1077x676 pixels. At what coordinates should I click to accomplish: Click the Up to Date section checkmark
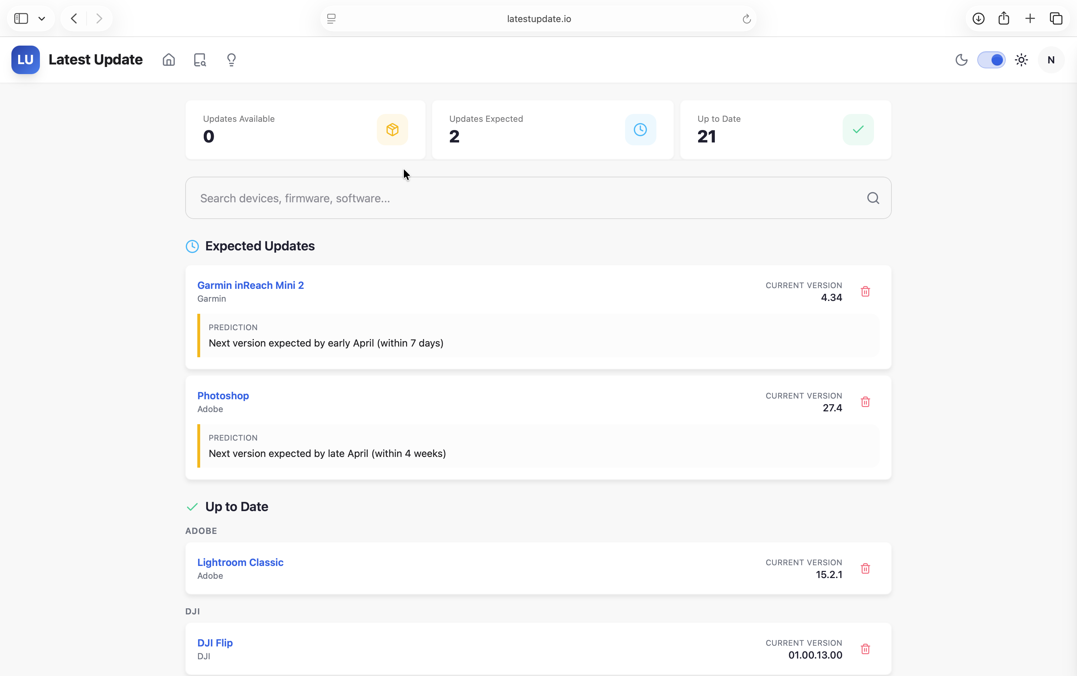point(192,507)
